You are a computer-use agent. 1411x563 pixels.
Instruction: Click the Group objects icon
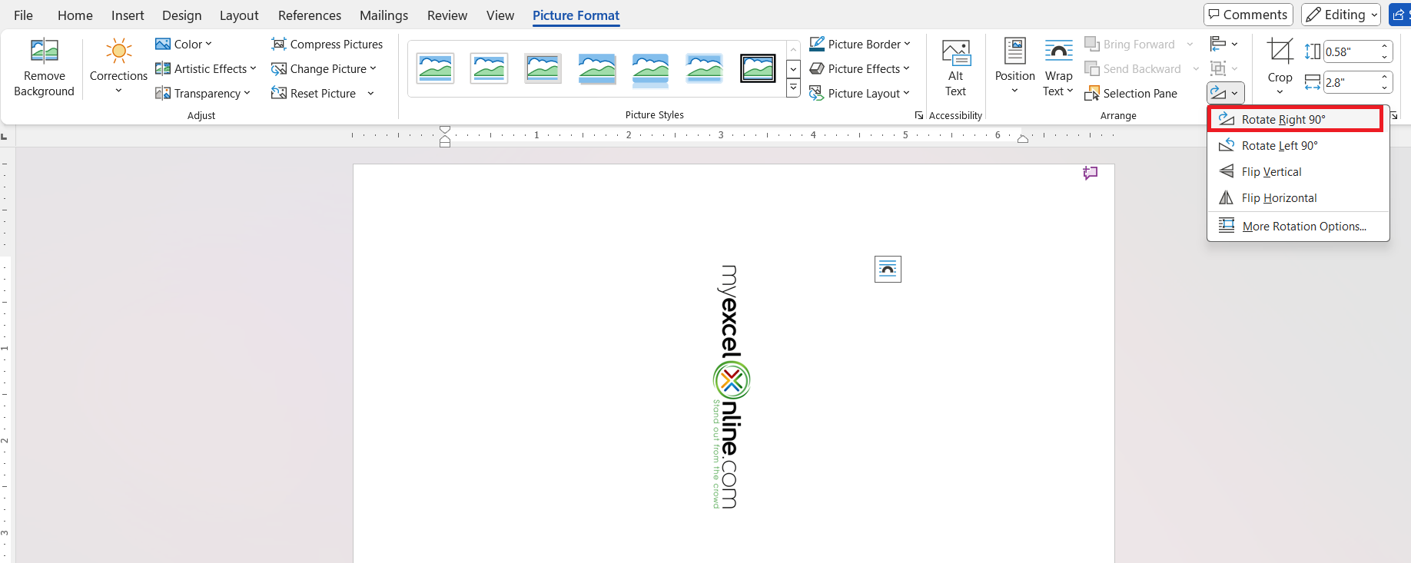tap(1218, 68)
